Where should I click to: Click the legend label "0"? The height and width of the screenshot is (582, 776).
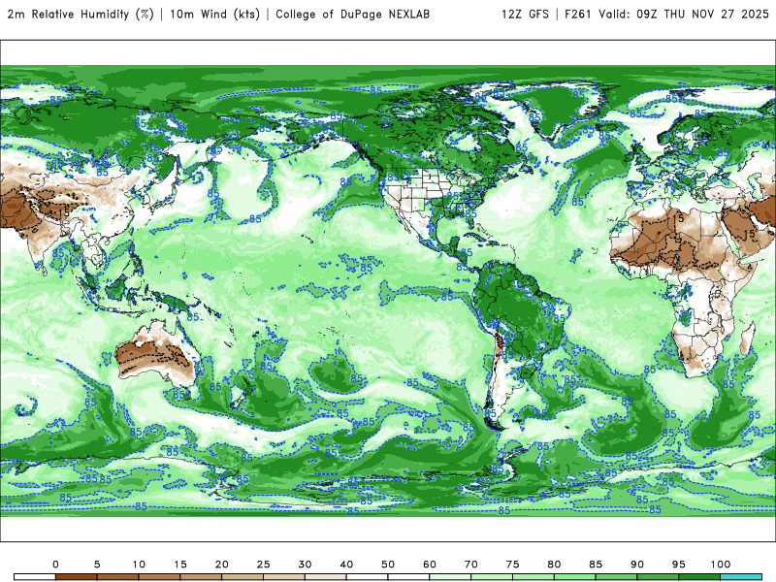tap(55, 565)
